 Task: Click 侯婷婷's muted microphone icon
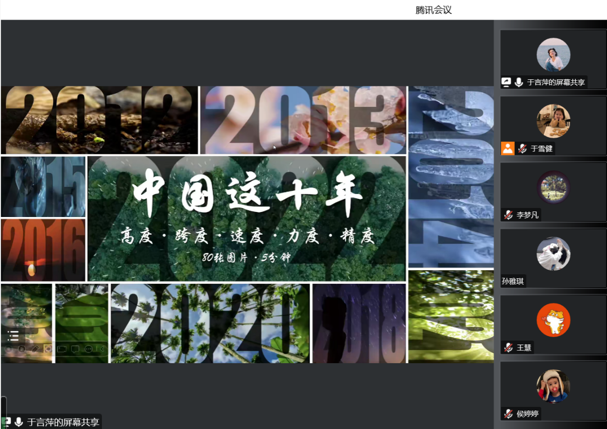pyautogui.click(x=509, y=414)
